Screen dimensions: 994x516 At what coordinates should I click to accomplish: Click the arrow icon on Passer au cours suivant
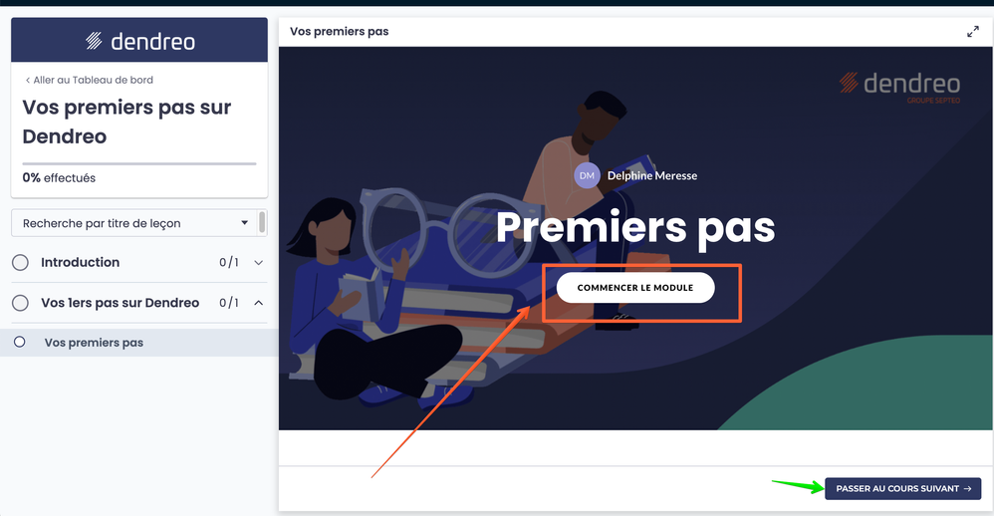[x=967, y=489]
